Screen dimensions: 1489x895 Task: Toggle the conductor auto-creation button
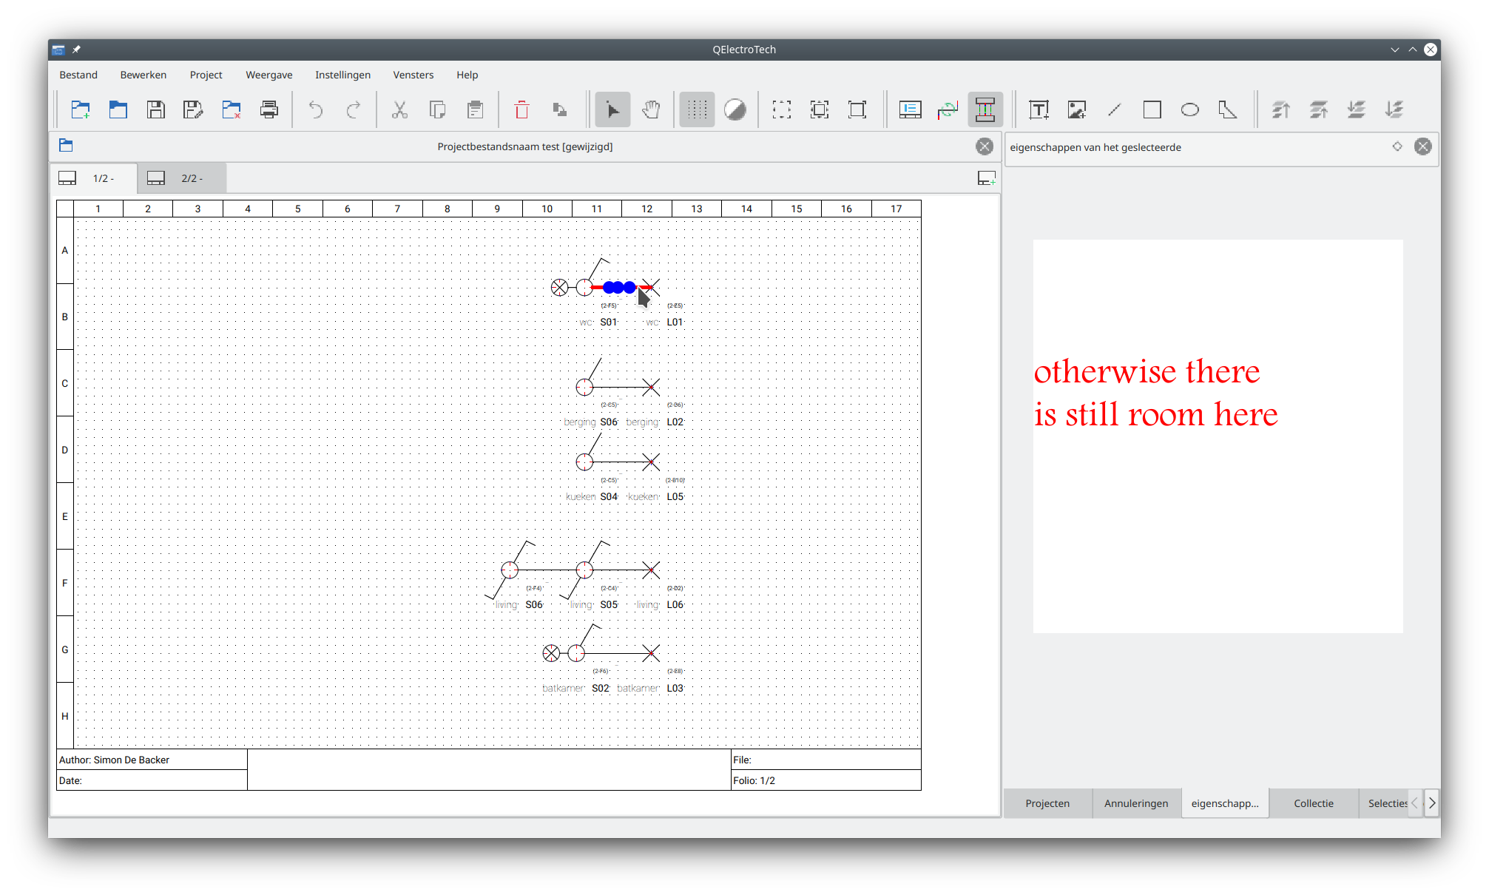[x=985, y=110]
